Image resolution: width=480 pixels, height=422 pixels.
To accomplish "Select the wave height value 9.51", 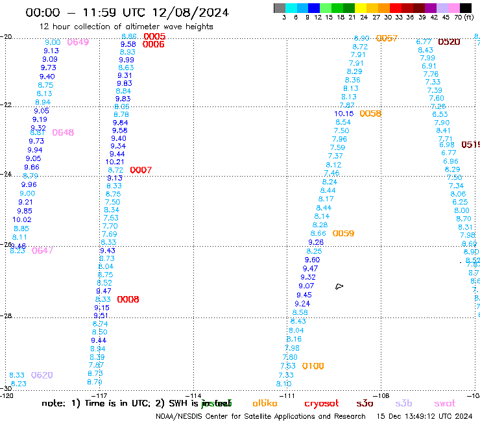I will [101, 316].
